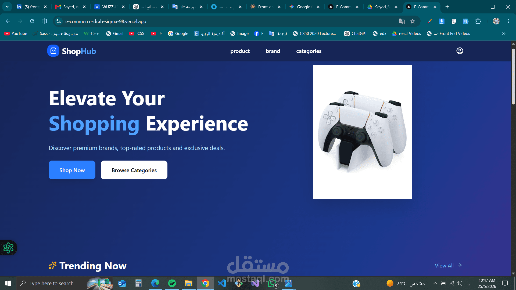Open the C++ bookmark

tap(91, 34)
